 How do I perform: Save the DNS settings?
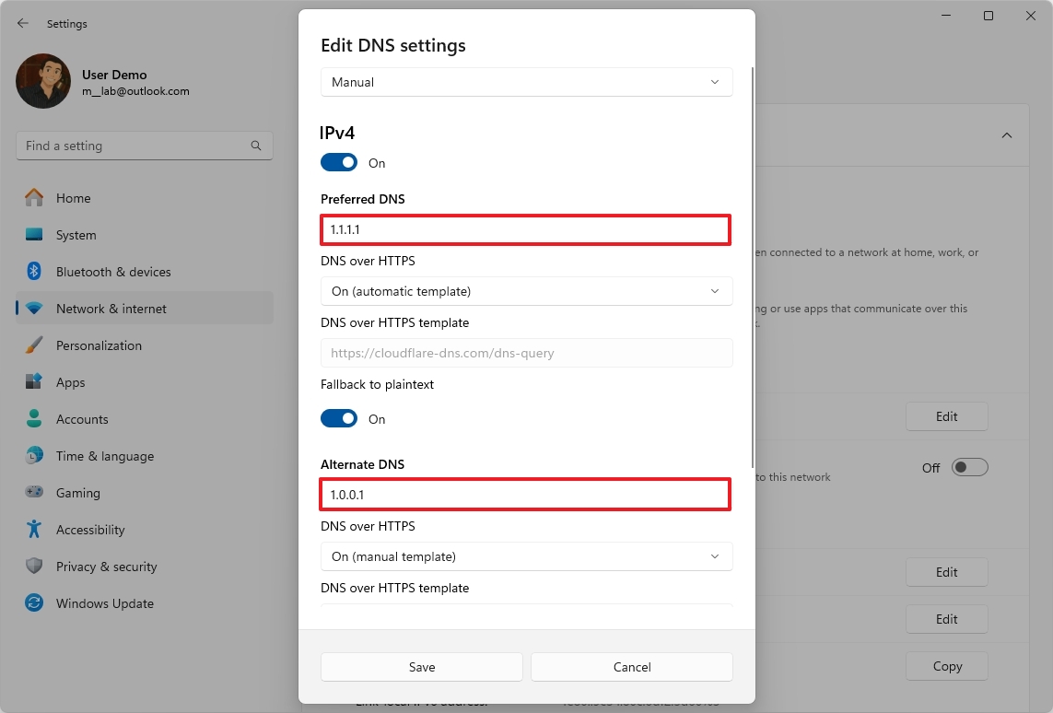click(x=421, y=666)
